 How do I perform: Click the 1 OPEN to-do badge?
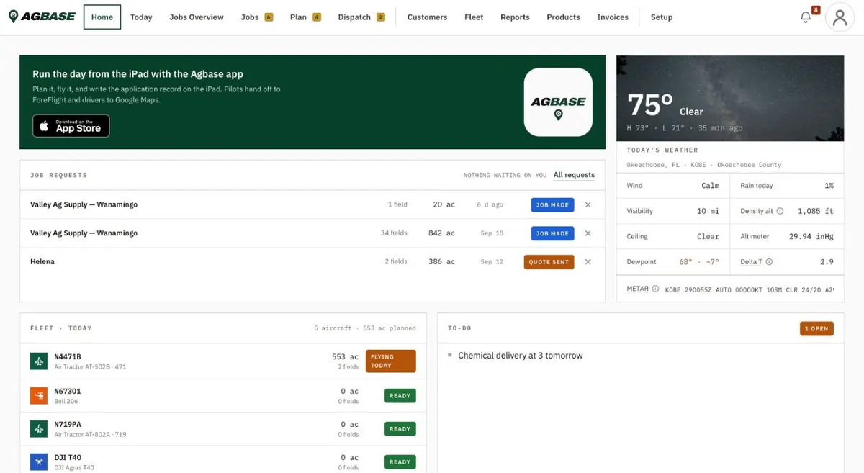816,328
